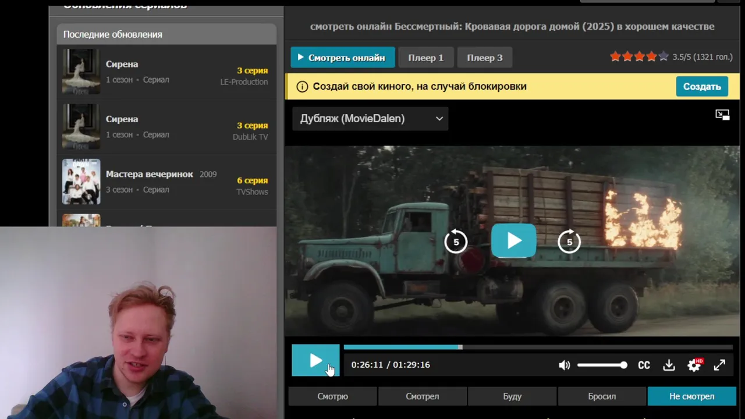This screenshot has width=745, height=419.
Task: Mark the movie as Бросил
Action: [602, 396]
